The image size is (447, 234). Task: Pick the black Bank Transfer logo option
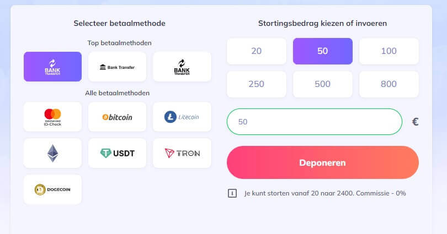pyautogui.click(x=182, y=67)
